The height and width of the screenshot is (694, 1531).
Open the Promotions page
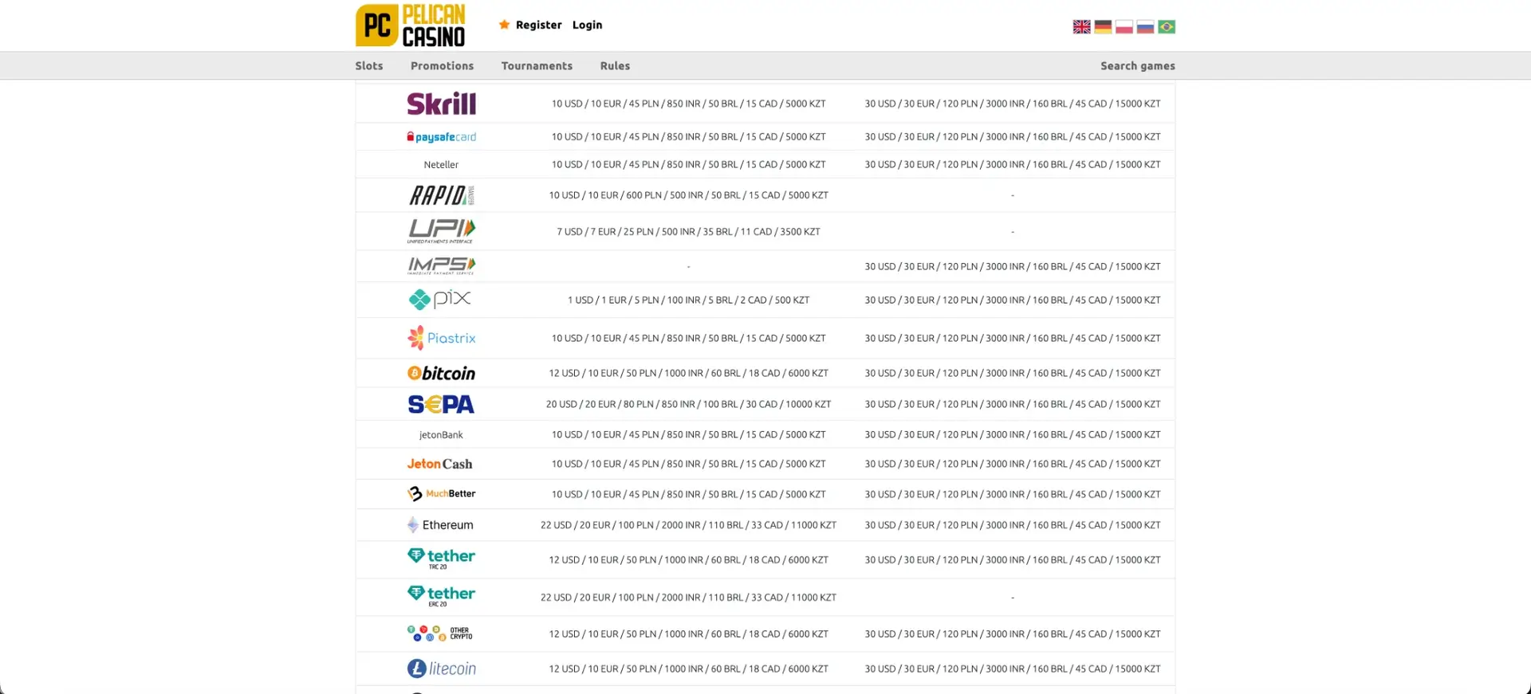coord(442,66)
